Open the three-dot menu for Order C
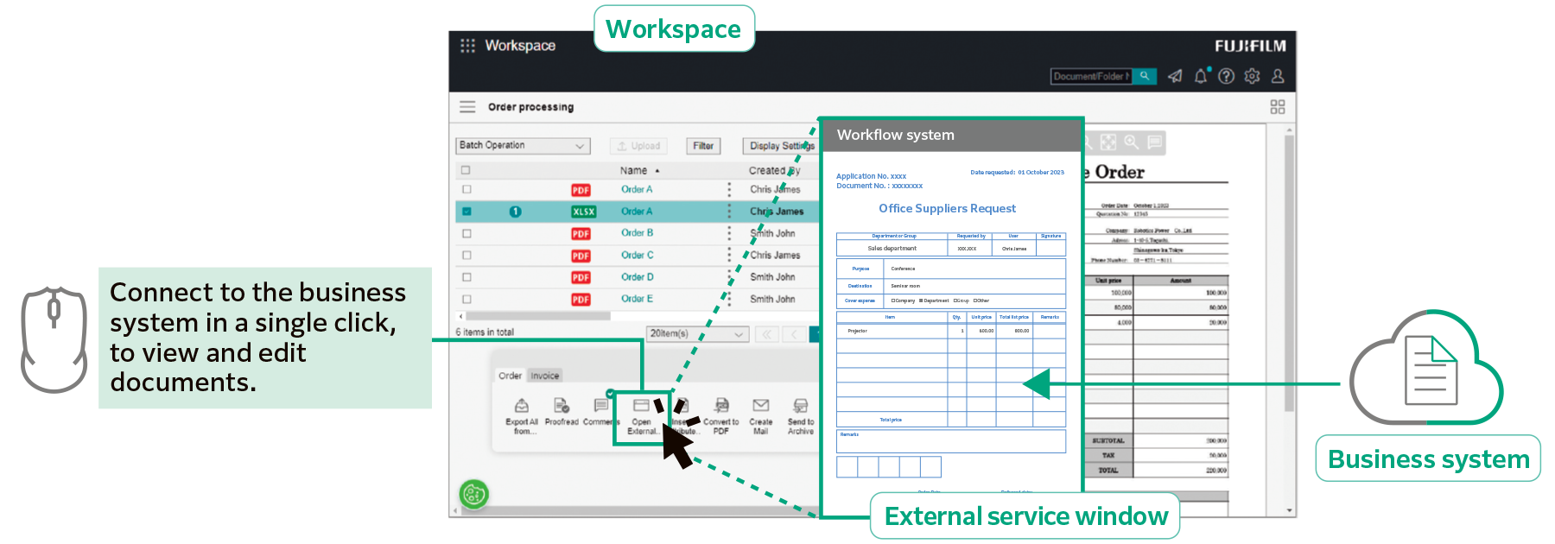 pos(729,256)
